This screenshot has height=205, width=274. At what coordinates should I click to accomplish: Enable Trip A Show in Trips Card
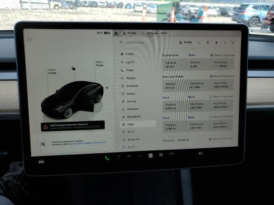211,97
